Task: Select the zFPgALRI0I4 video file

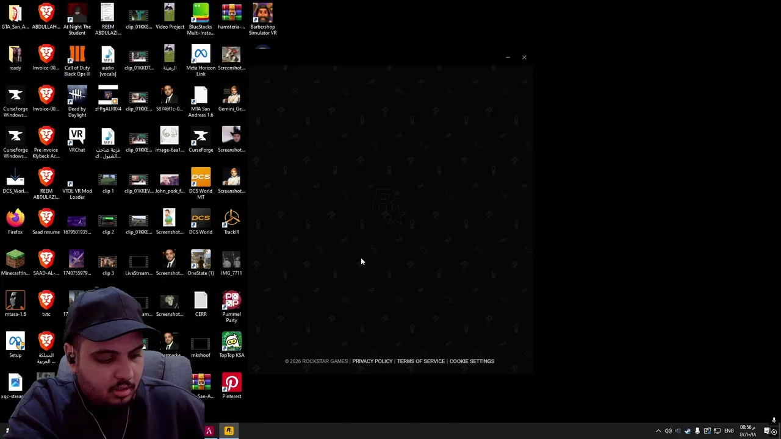Action: pos(108,99)
